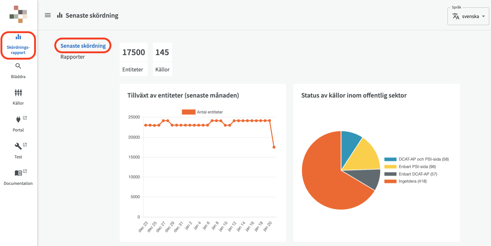Open the Portal plug icon
Viewport: 491px width, 246px height.
coord(18,120)
